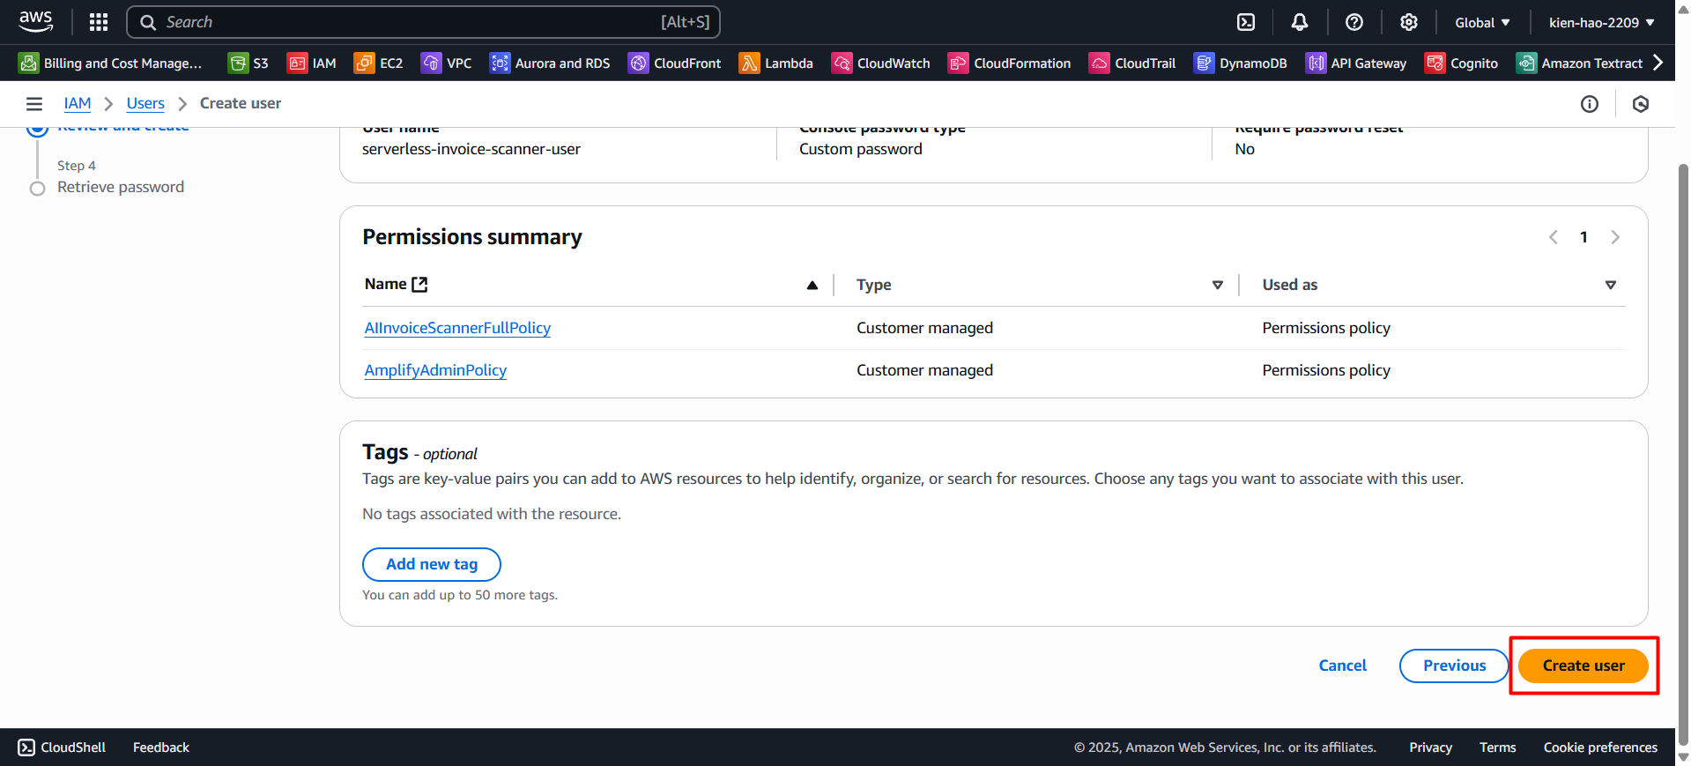This screenshot has height=766, width=1691.
Task: Open the CloudTrail shortcut
Action: coord(1132,63)
